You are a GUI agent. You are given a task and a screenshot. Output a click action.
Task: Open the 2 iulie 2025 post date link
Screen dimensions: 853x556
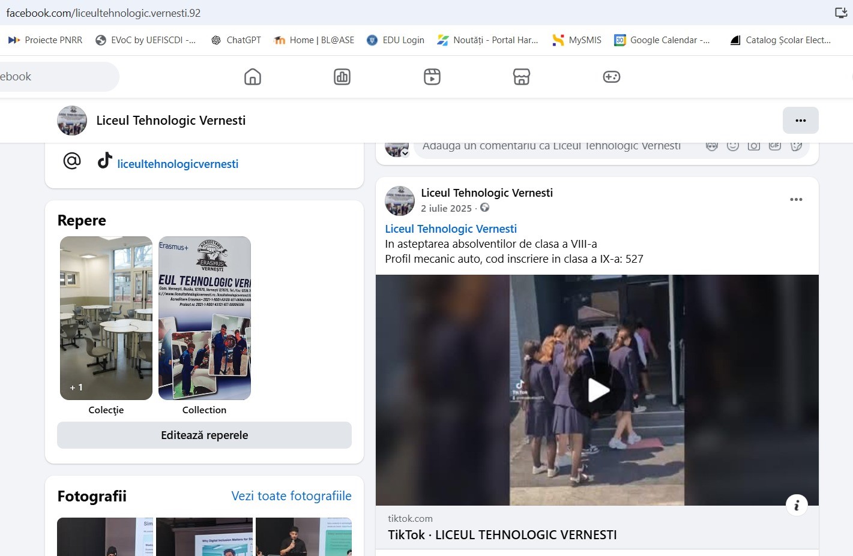(446, 208)
